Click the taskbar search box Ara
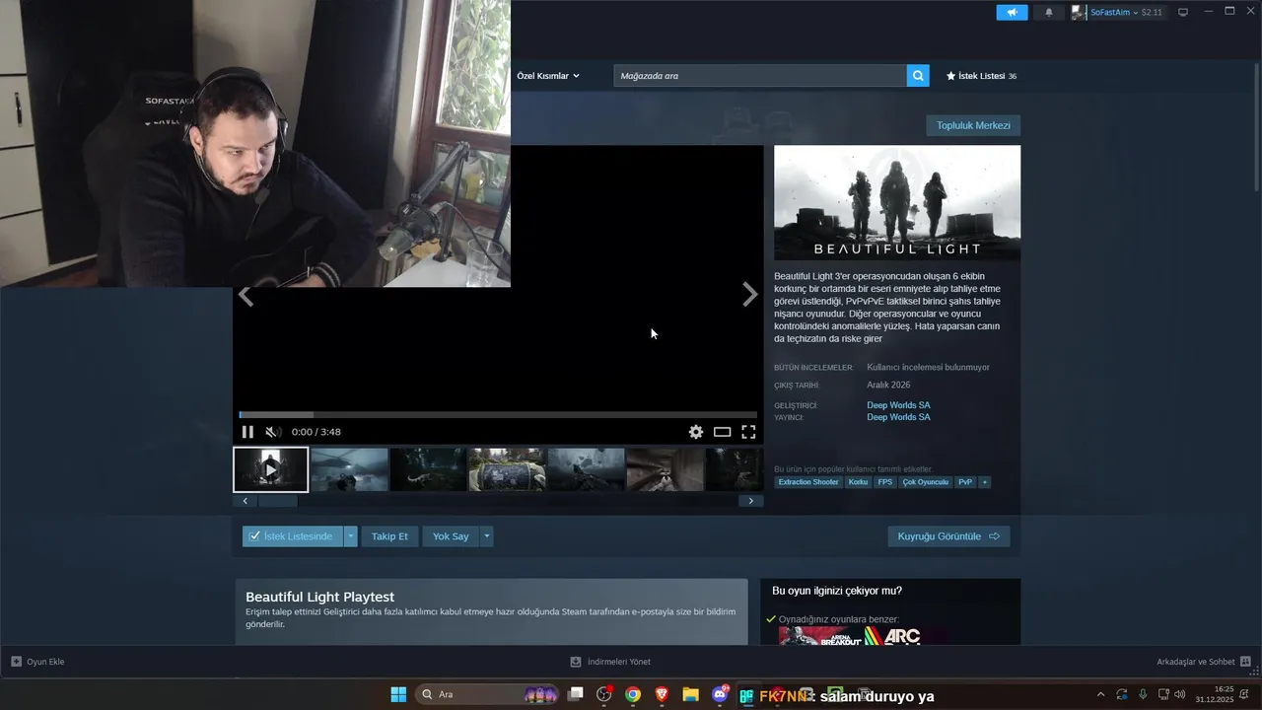This screenshot has height=710, width=1262. 489,694
